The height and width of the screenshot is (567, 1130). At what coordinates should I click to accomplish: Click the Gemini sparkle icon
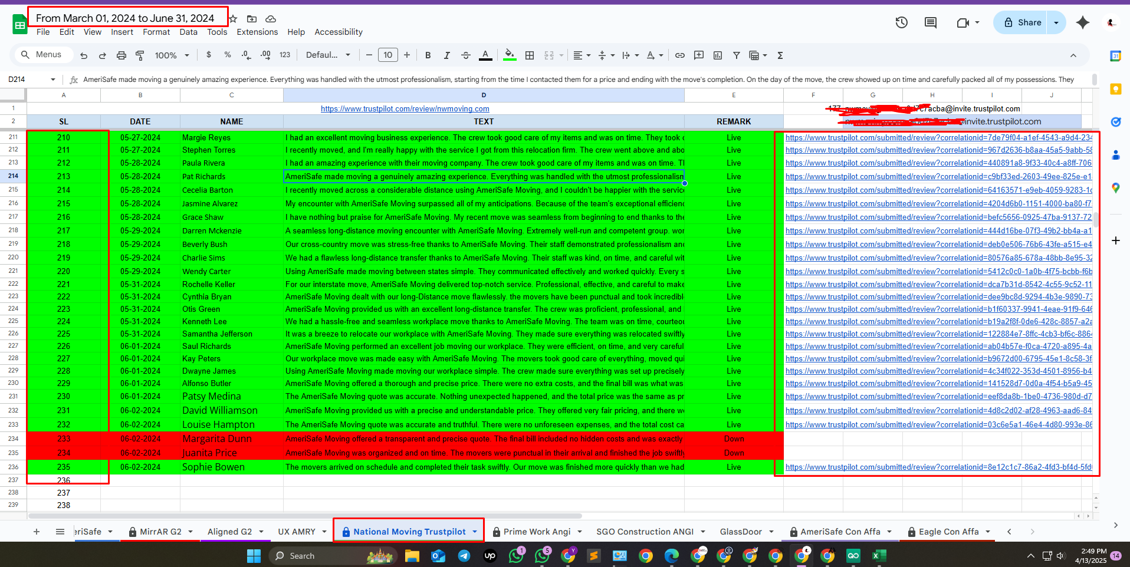(x=1083, y=22)
